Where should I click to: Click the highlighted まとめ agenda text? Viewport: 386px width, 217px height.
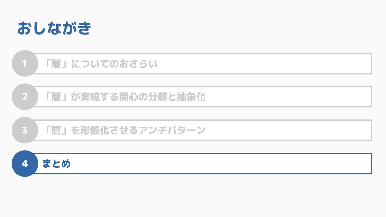(x=56, y=164)
